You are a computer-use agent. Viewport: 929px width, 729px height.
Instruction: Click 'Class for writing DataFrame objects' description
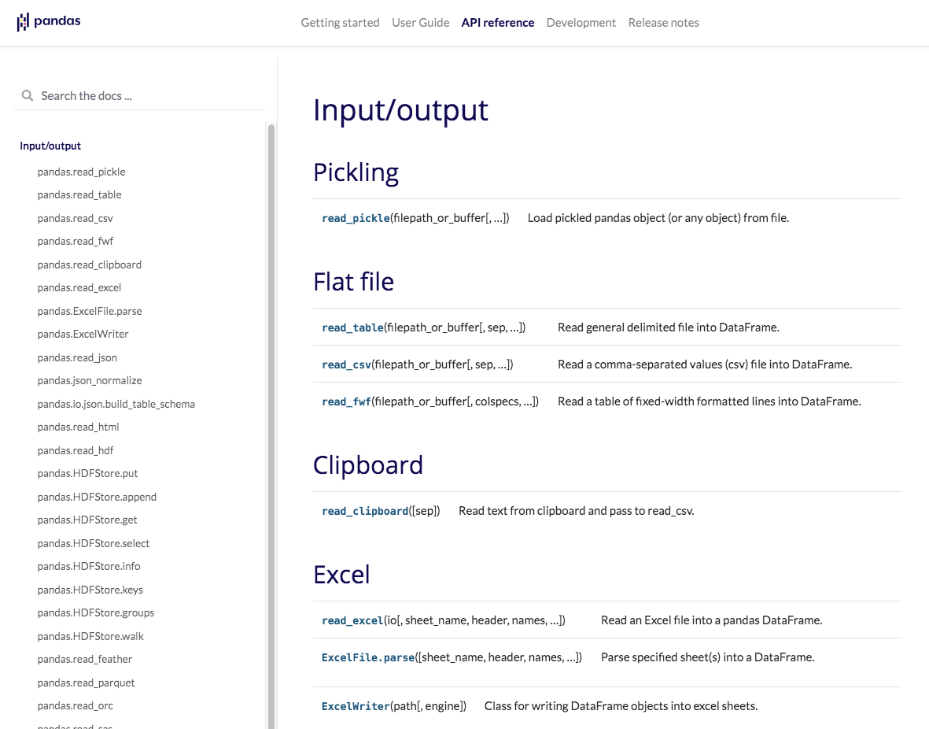621,706
